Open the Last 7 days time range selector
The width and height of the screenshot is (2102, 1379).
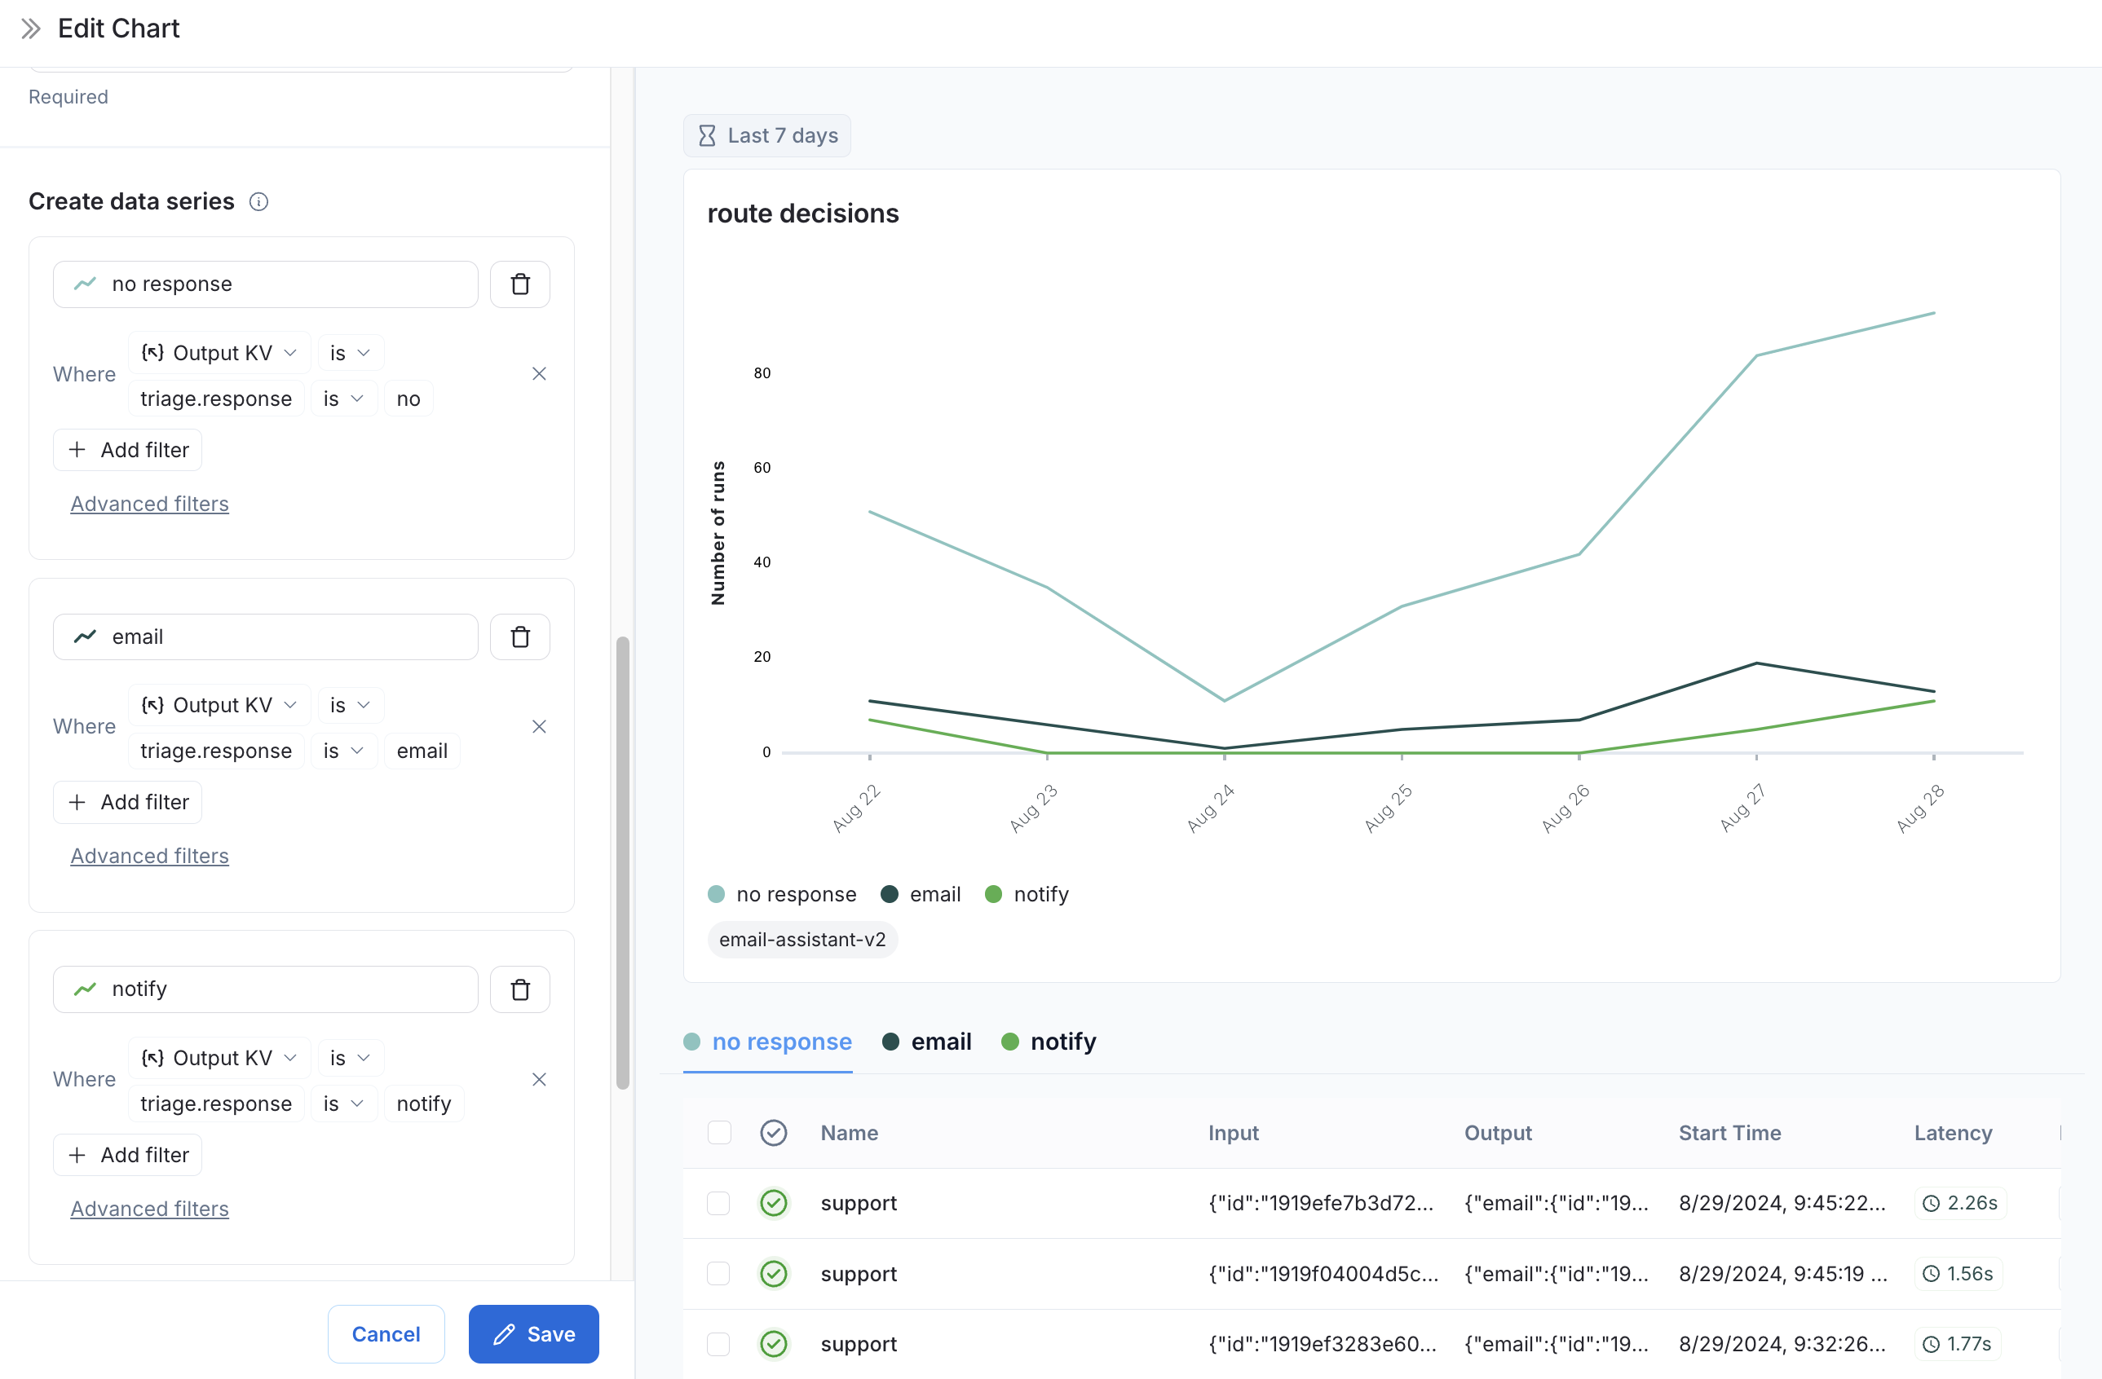[x=766, y=136]
